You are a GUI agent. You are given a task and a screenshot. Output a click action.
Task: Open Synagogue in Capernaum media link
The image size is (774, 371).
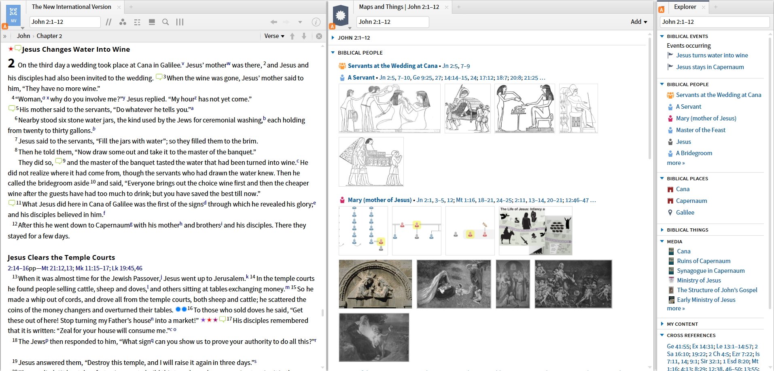click(710, 271)
